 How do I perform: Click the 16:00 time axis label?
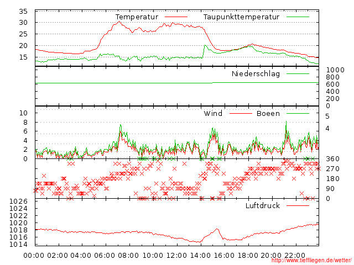point(224,256)
